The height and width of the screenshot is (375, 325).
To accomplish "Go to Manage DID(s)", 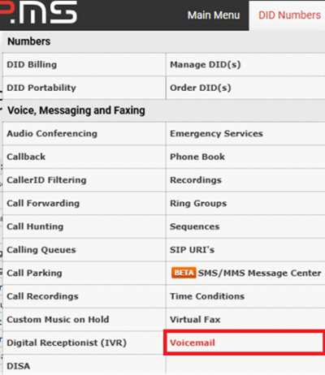I will 206,64.
